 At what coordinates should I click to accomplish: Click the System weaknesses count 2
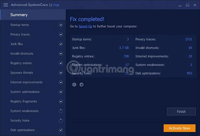[x=191, y=65]
